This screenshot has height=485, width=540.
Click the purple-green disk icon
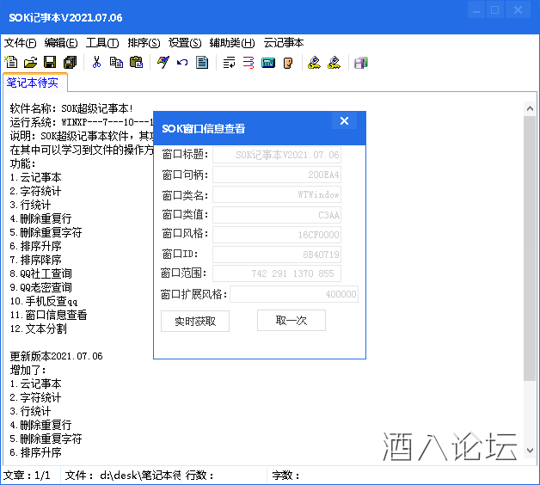click(x=361, y=63)
